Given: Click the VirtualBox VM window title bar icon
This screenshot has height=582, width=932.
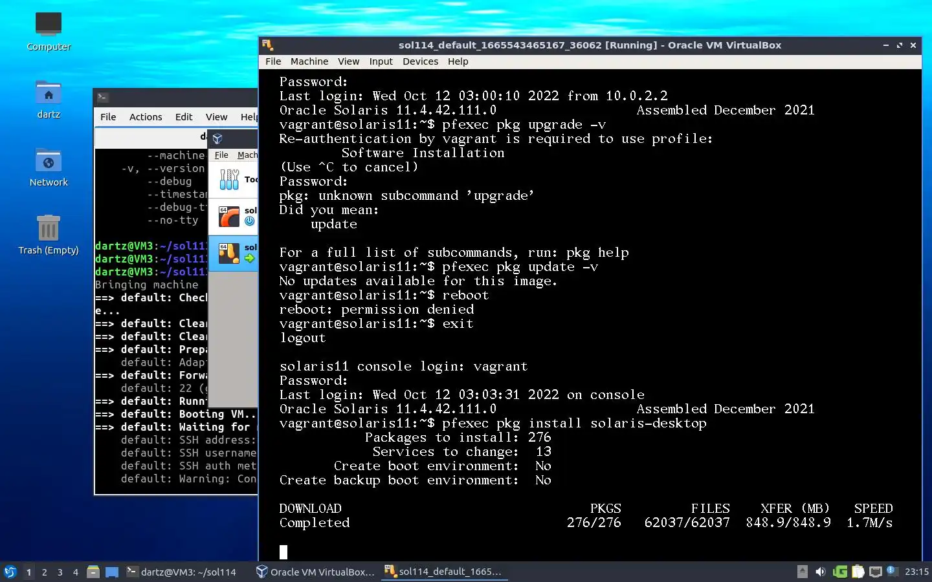Looking at the screenshot, I should pyautogui.click(x=268, y=45).
